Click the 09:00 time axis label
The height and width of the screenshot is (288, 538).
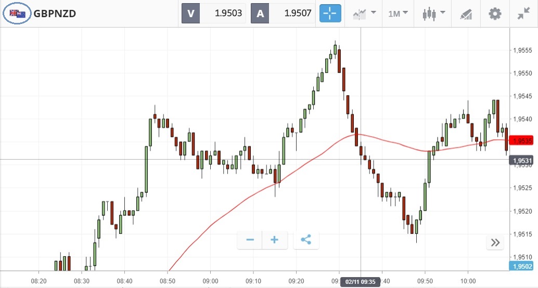210,280
